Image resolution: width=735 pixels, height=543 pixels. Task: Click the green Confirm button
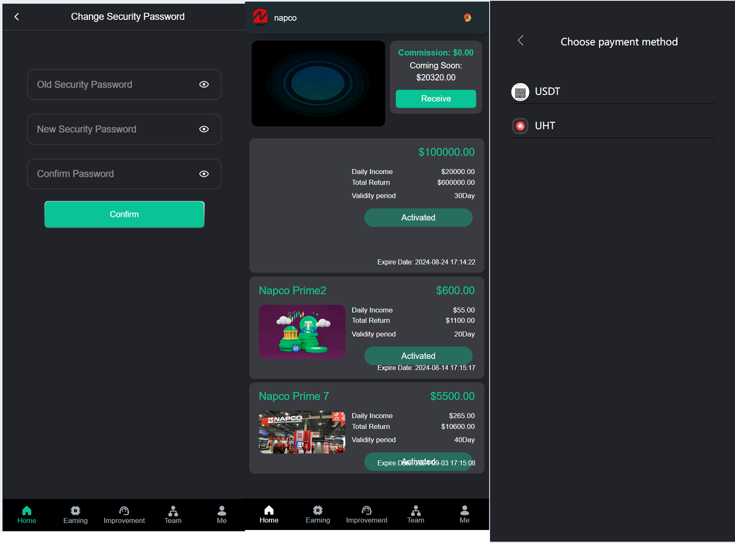pos(124,214)
